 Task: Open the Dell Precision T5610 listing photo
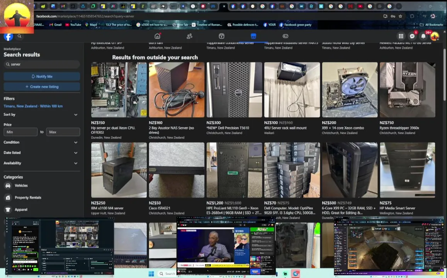click(235, 90)
